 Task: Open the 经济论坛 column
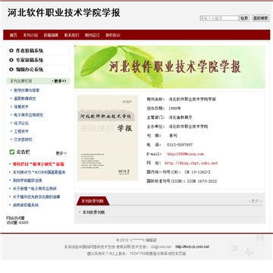point(21,123)
